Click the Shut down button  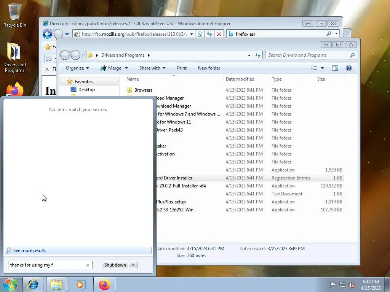(115, 265)
